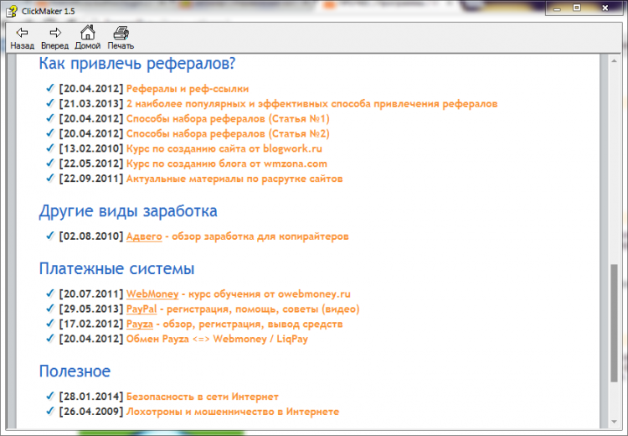
Task: Click the date [02.08.2010]
Action: click(91, 236)
